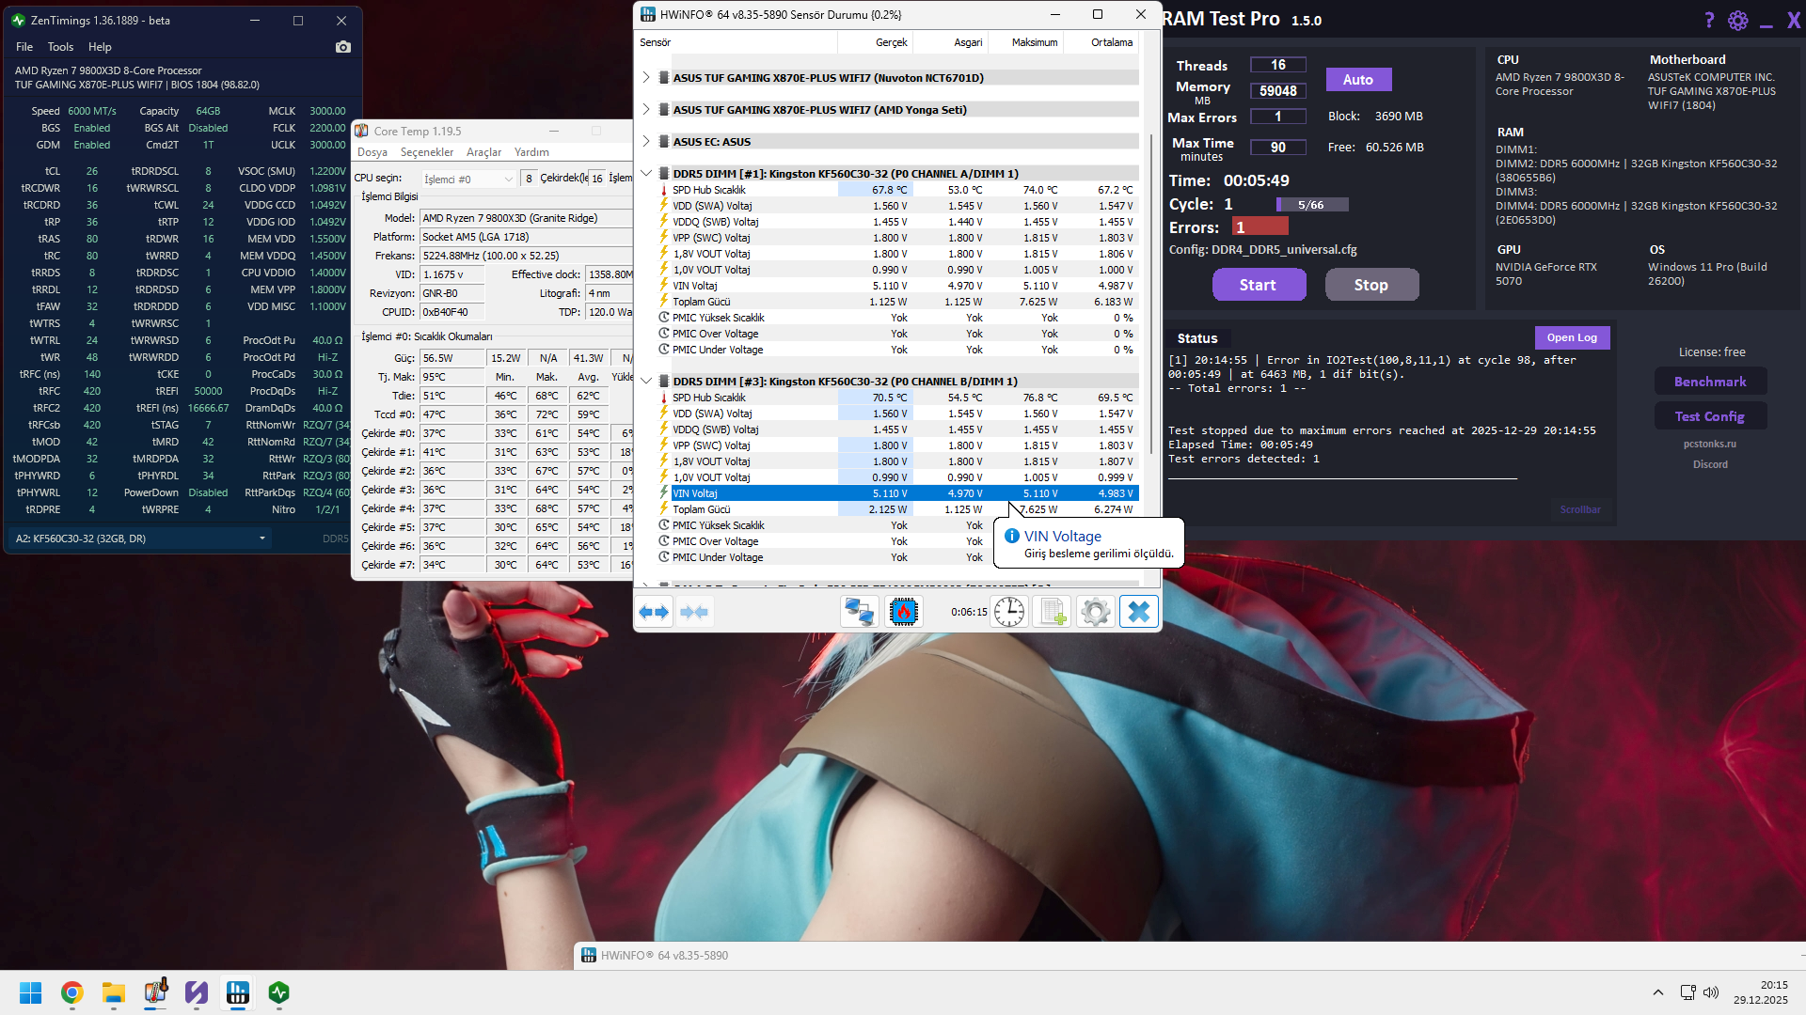
Task: Click the cycle progress bar 5/66
Action: pyautogui.click(x=1311, y=205)
